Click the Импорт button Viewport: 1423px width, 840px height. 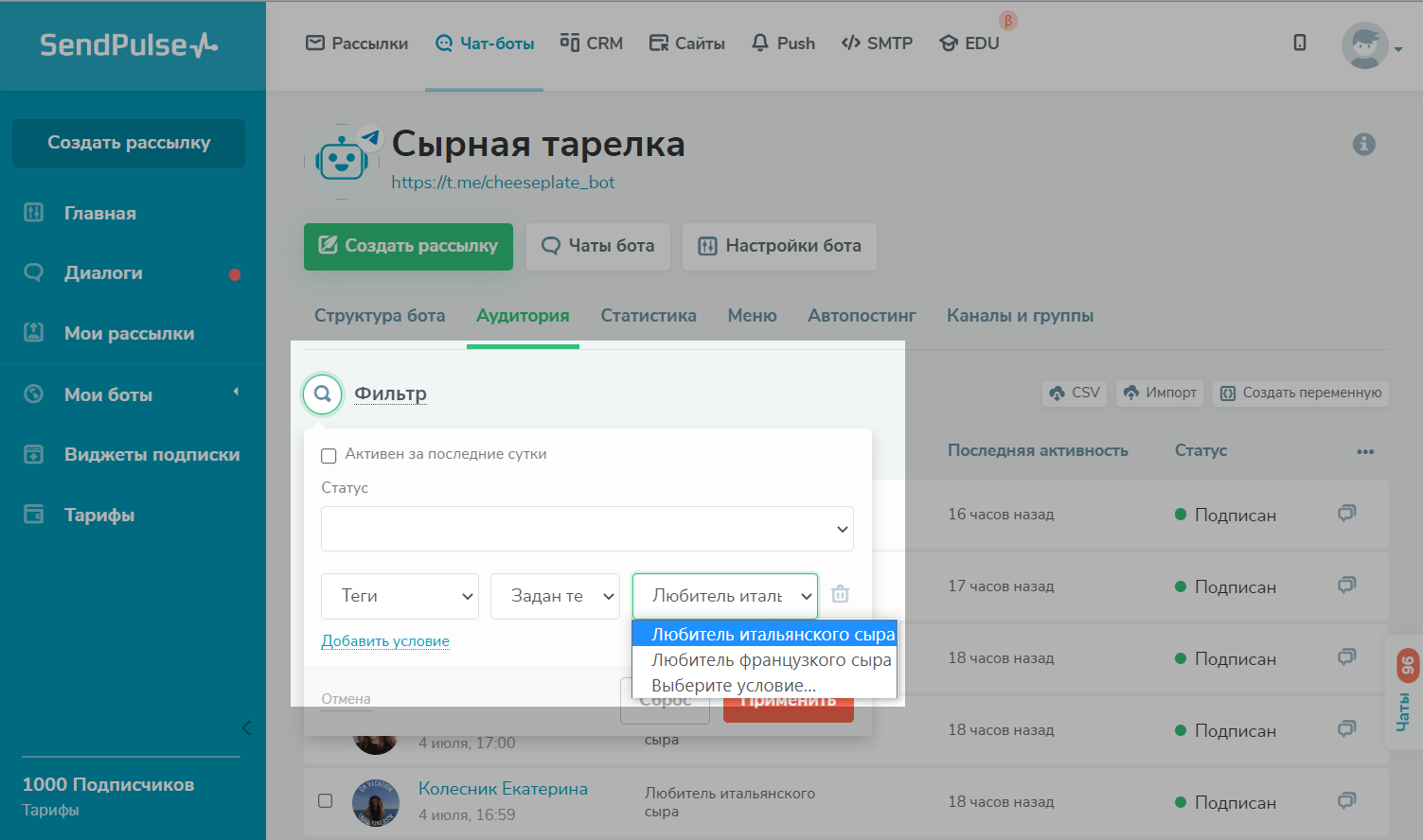[1160, 393]
